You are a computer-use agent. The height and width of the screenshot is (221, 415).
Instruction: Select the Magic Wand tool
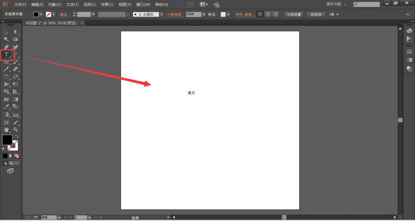pos(7,39)
